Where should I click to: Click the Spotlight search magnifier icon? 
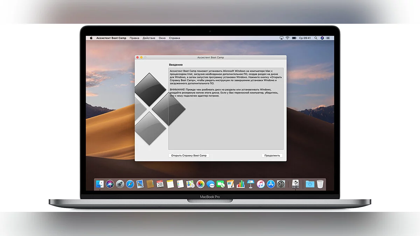click(x=316, y=38)
